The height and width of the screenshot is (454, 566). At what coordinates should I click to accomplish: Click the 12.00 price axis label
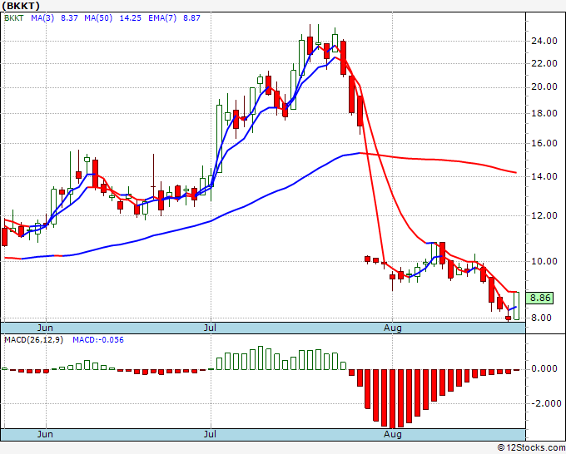(544, 215)
